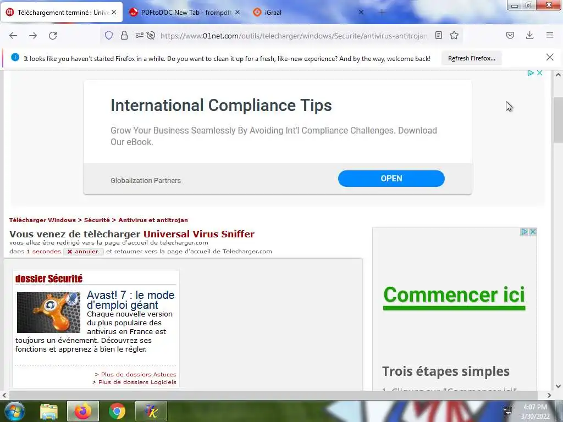Viewport: 563px width, 422px height.
Task: Open the last pinned taskbar application icon
Action: pyautogui.click(x=151, y=411)
